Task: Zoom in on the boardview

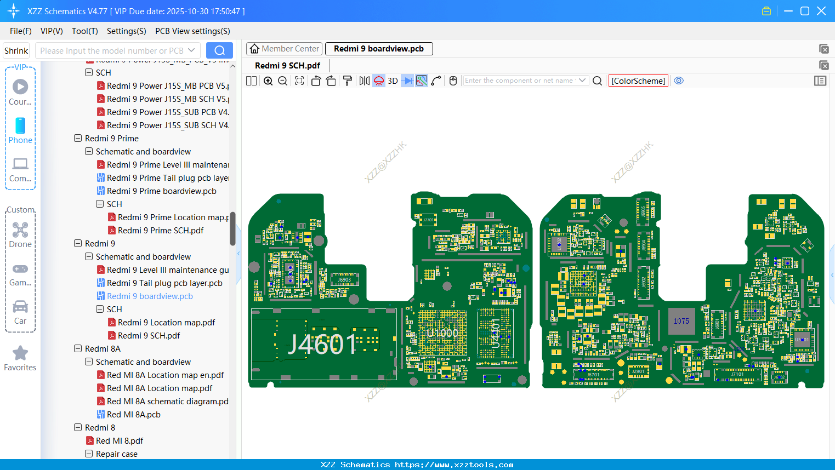Action: coord(268,81)
